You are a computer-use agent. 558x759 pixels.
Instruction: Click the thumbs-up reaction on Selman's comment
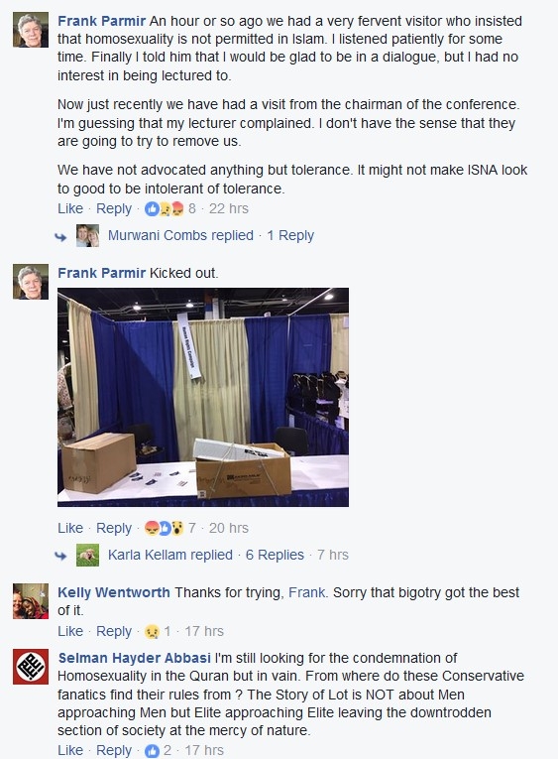(x=152, y=751)
